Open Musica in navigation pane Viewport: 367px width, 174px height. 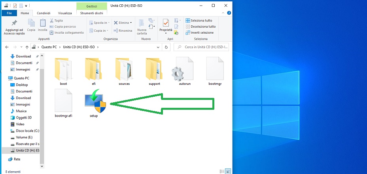(x=21, y=111)
